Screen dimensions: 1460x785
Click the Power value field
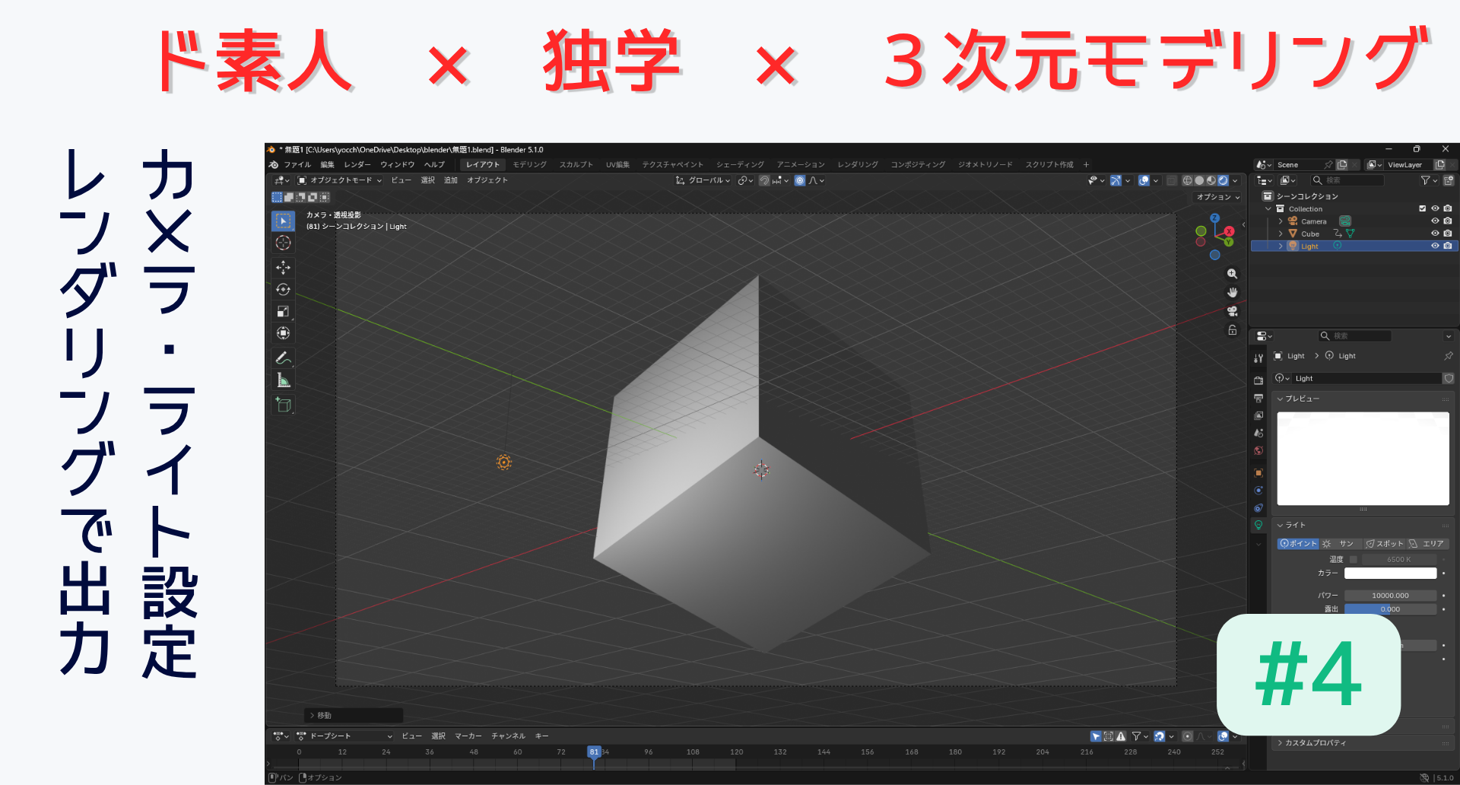coord(1390,596)
